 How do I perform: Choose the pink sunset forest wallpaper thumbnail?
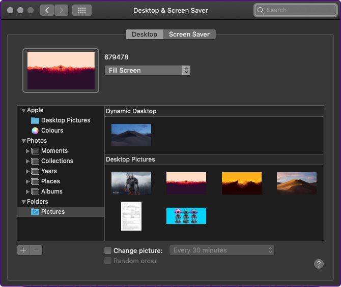186,183
